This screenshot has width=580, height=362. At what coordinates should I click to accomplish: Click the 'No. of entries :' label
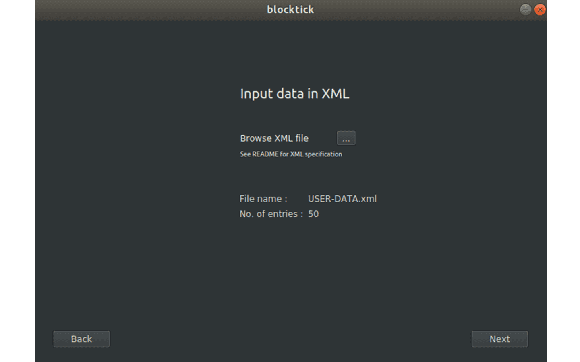tap(271, 214)
